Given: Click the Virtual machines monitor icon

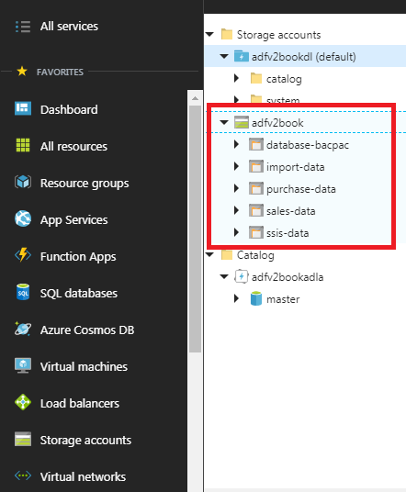Looking at the screenshot, I should [23, 365].
